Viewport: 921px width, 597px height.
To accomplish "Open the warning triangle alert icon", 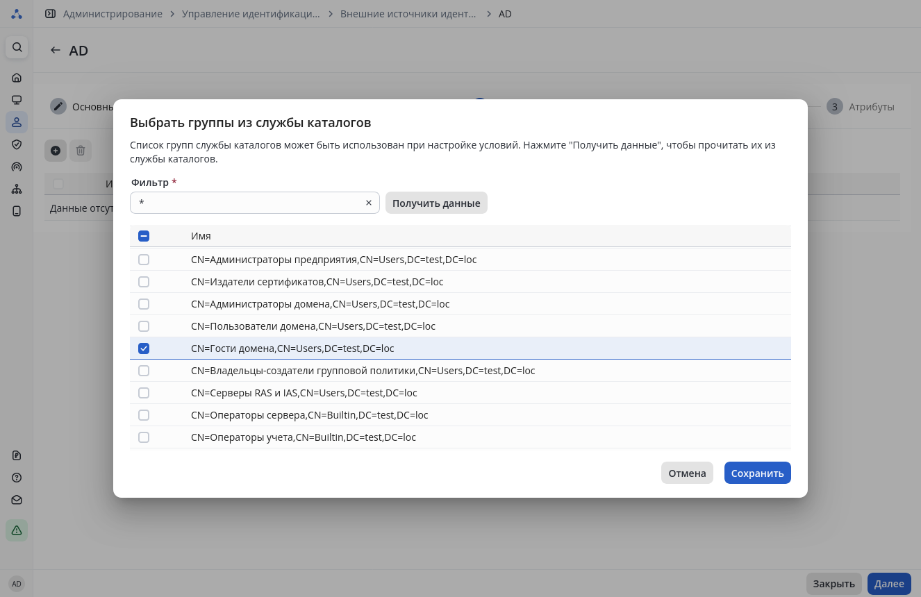I will click(17, 530).
